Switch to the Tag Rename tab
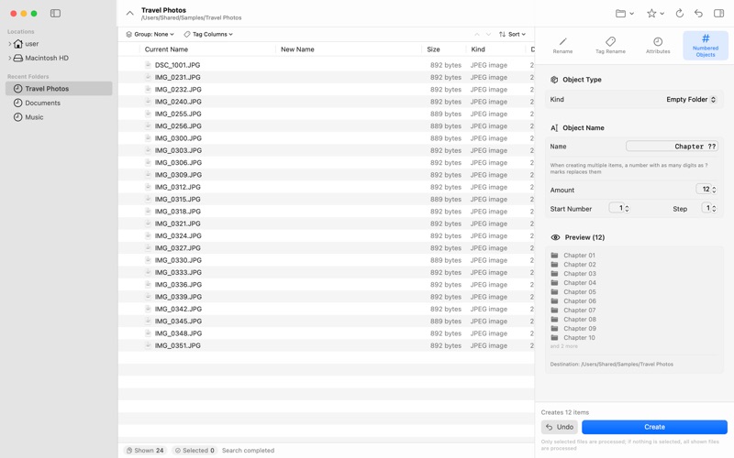This screenshot has width=734, height=458. point(610,45)
